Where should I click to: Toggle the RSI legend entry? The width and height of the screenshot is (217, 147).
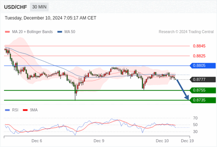point(12,110)
